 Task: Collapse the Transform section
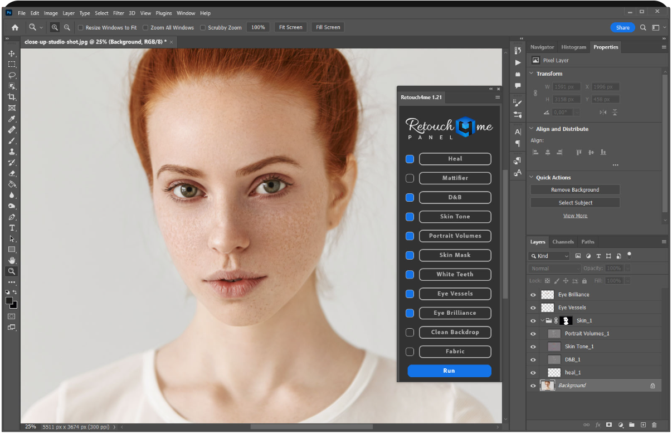531,74
